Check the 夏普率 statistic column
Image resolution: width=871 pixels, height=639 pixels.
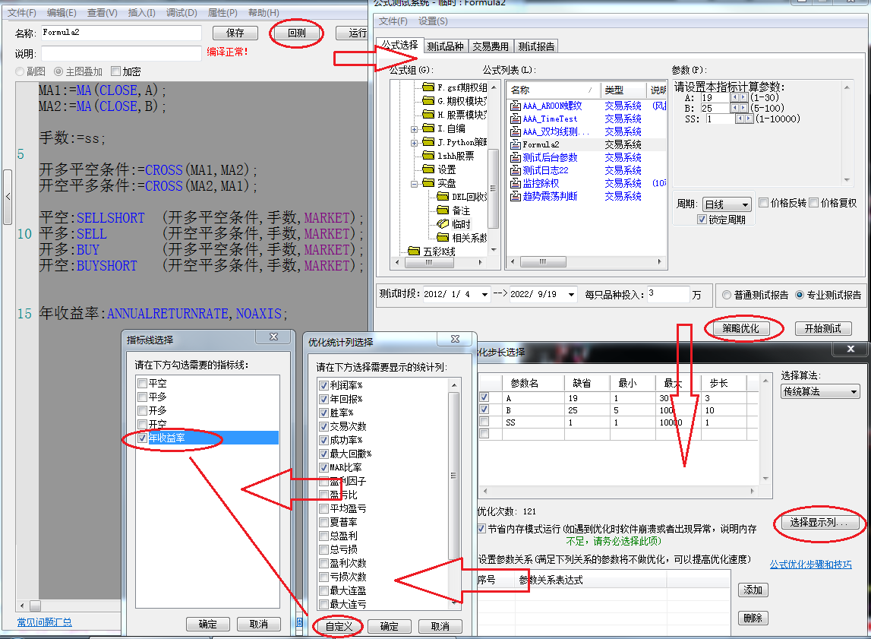pyautogui.click(x=323, y=522)
